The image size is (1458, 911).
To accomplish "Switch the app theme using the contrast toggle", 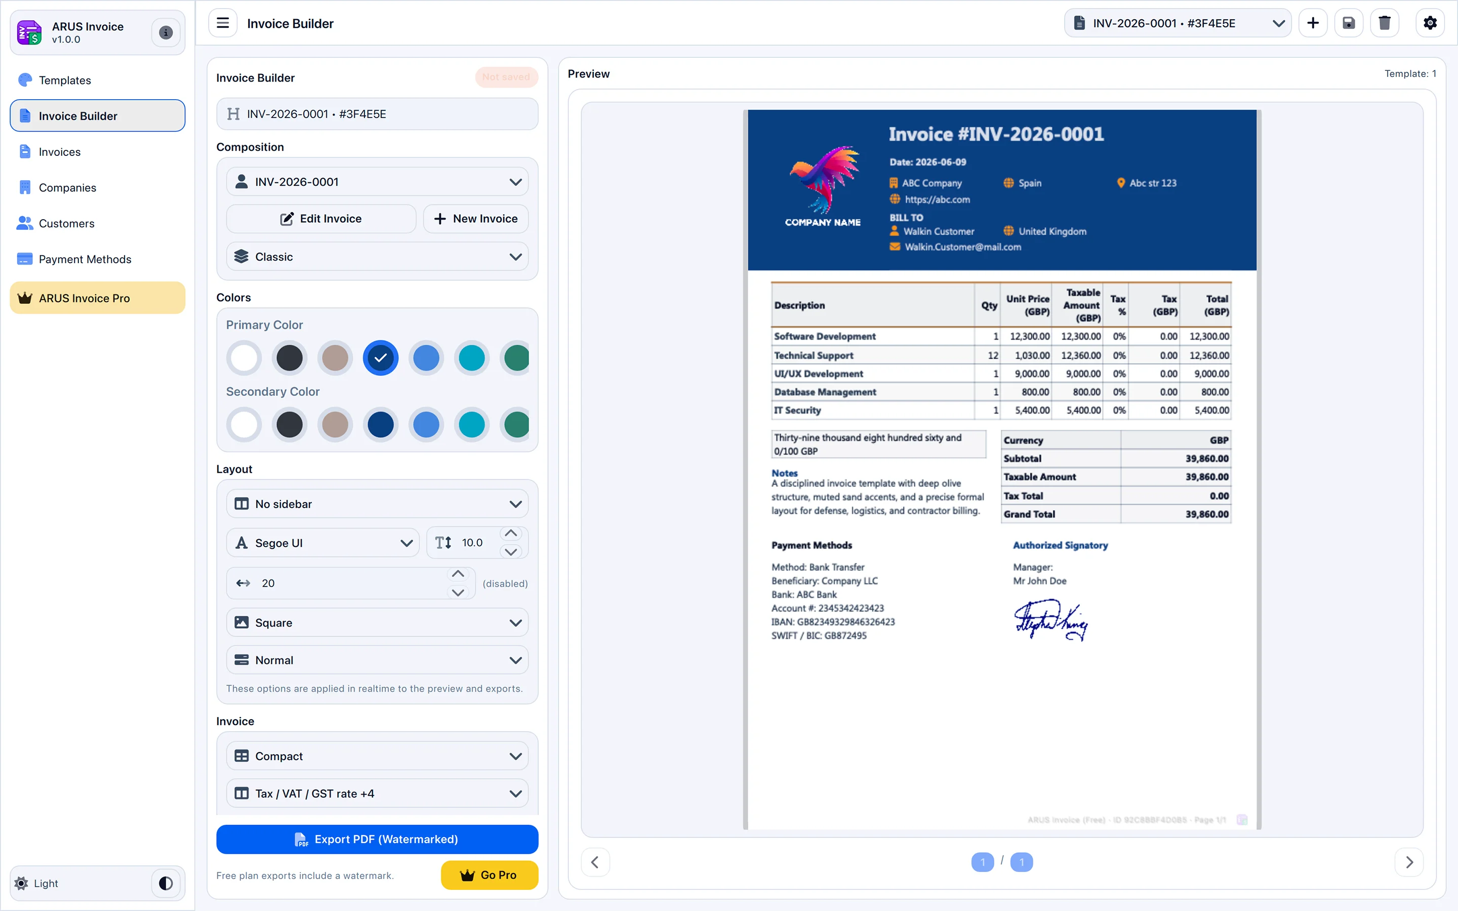I will (x=165, y=883).
